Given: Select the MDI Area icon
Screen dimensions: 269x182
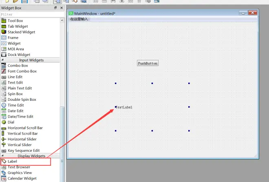Looking at the screenshot, I should click(x=4, y=49).
